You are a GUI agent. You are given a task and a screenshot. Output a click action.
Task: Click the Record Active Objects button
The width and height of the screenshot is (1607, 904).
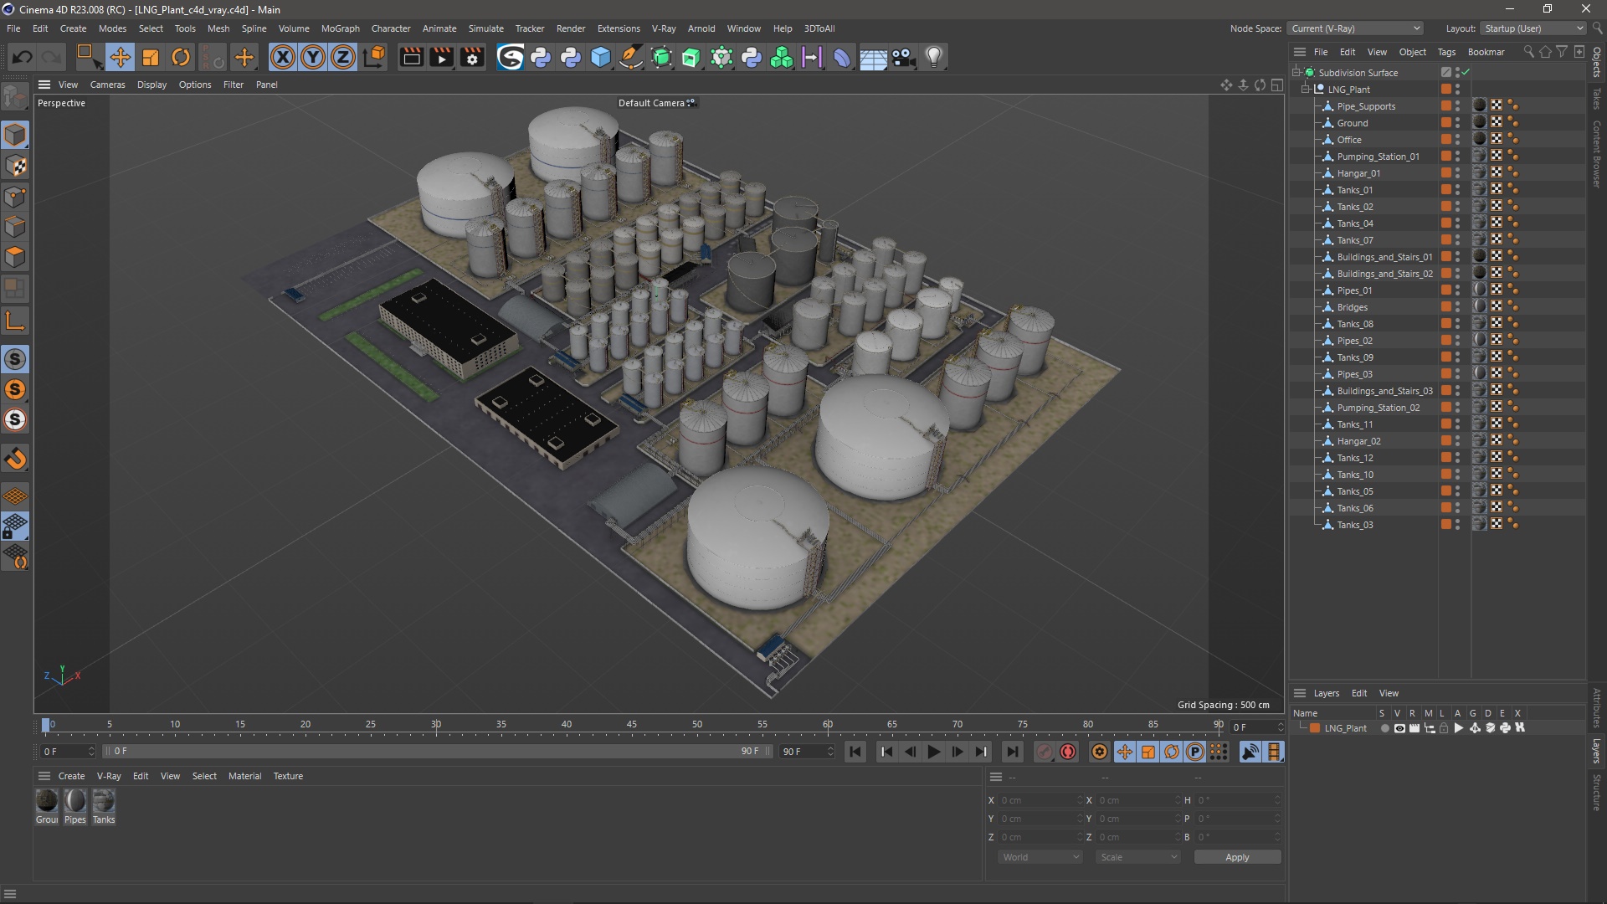point(1044,752)
